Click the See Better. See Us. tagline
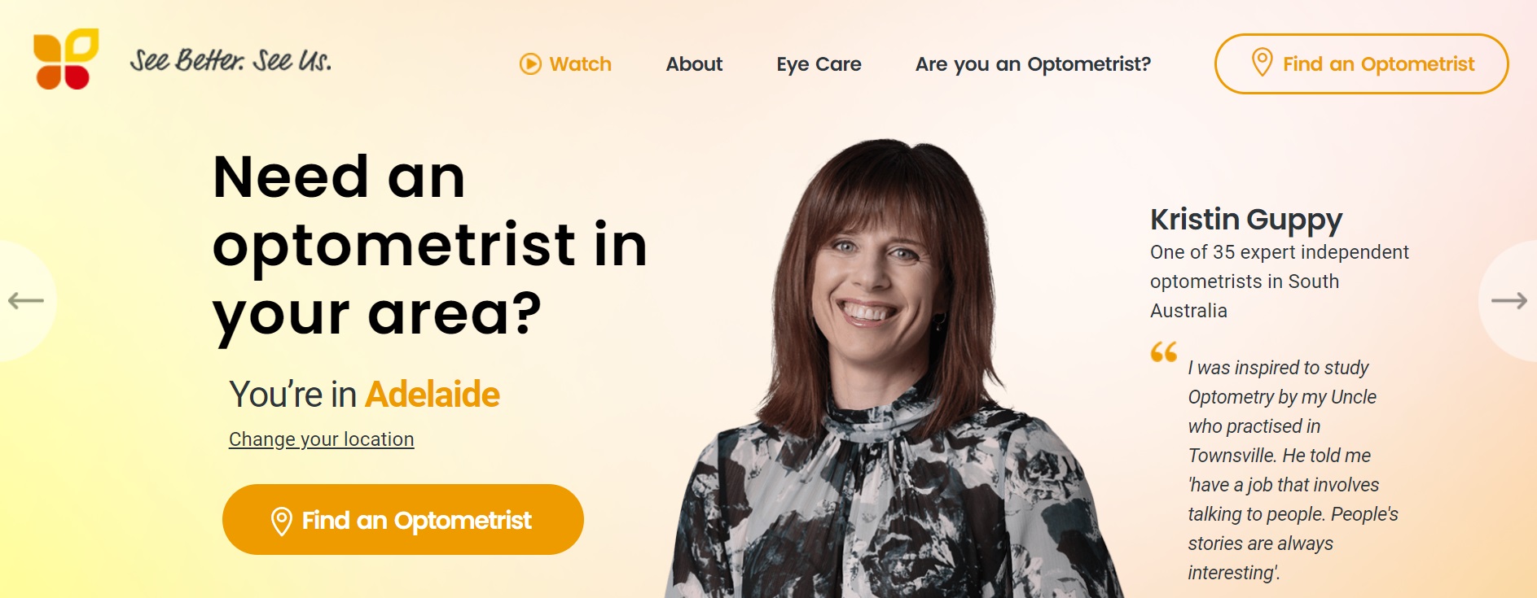The image size is (1537, 598). (x=231, y=60)
